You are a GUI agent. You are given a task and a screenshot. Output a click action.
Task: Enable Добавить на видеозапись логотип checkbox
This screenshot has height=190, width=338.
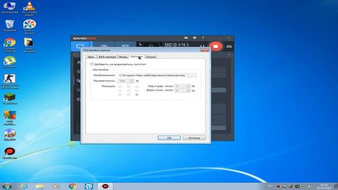tap(92, 64)
